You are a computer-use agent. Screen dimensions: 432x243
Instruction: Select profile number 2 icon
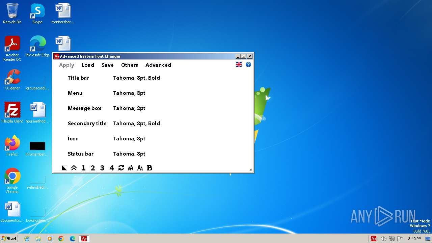click(93, 168)
